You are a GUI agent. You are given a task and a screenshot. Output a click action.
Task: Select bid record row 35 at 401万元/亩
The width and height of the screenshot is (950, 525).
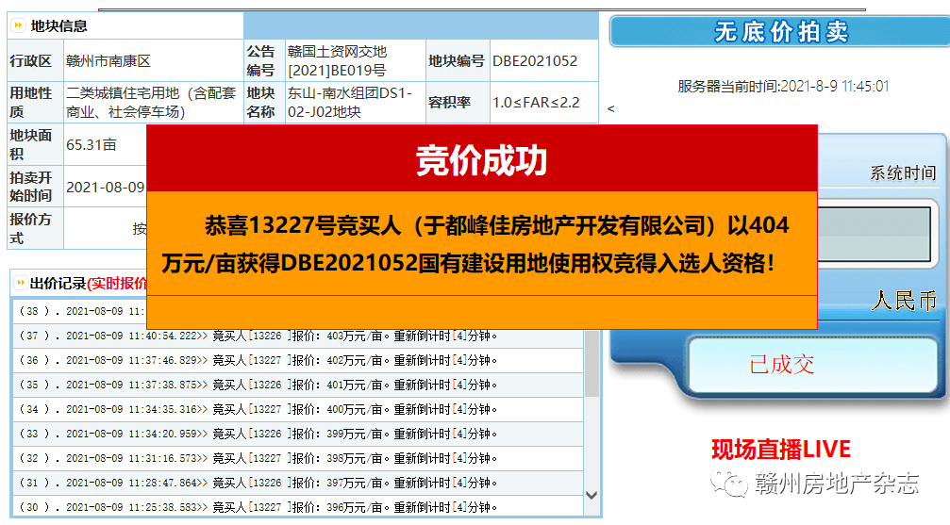[297, 386]
